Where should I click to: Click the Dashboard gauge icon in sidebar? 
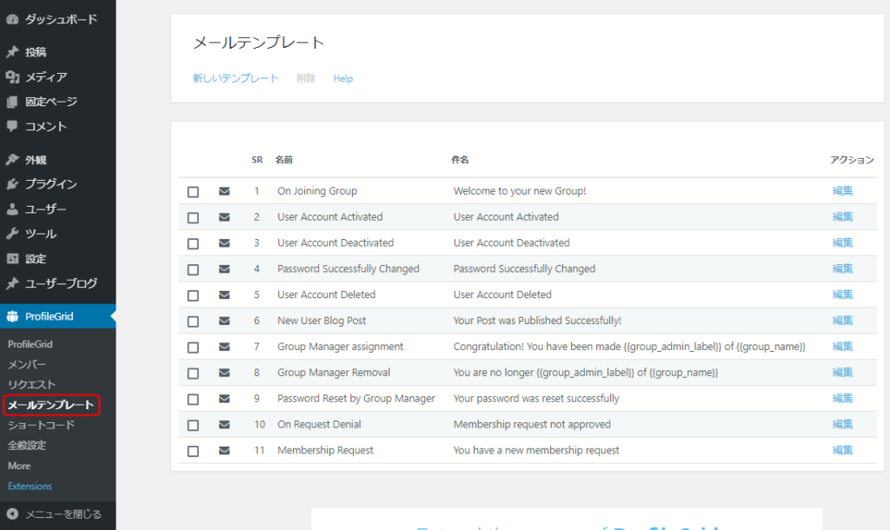12,19
